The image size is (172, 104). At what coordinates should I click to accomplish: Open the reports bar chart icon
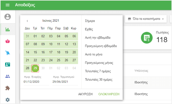click(x=7, y=29)
